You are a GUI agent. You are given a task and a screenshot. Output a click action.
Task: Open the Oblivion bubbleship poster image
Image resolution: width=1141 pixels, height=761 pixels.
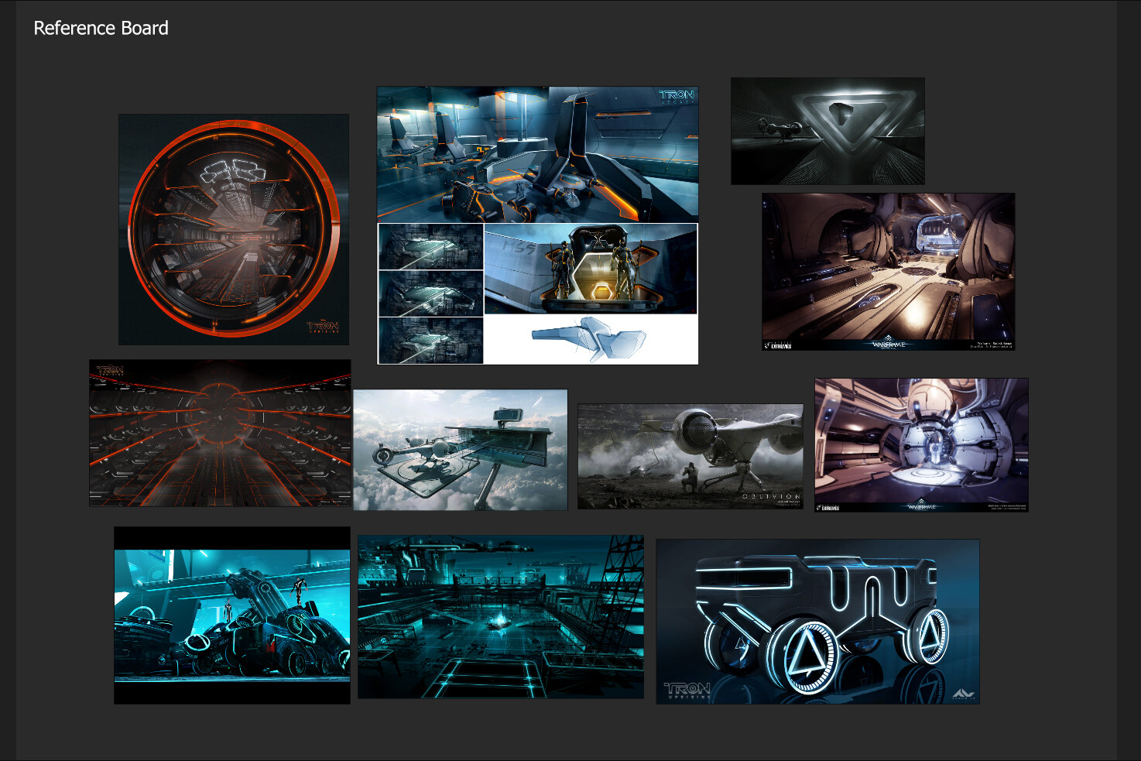pyautogui.click(x=690, y=456)
